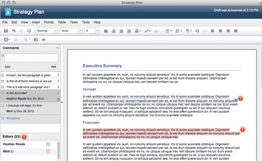
Task: Click Heather Reeds' blue color swatch
Action: coord(48,144)
